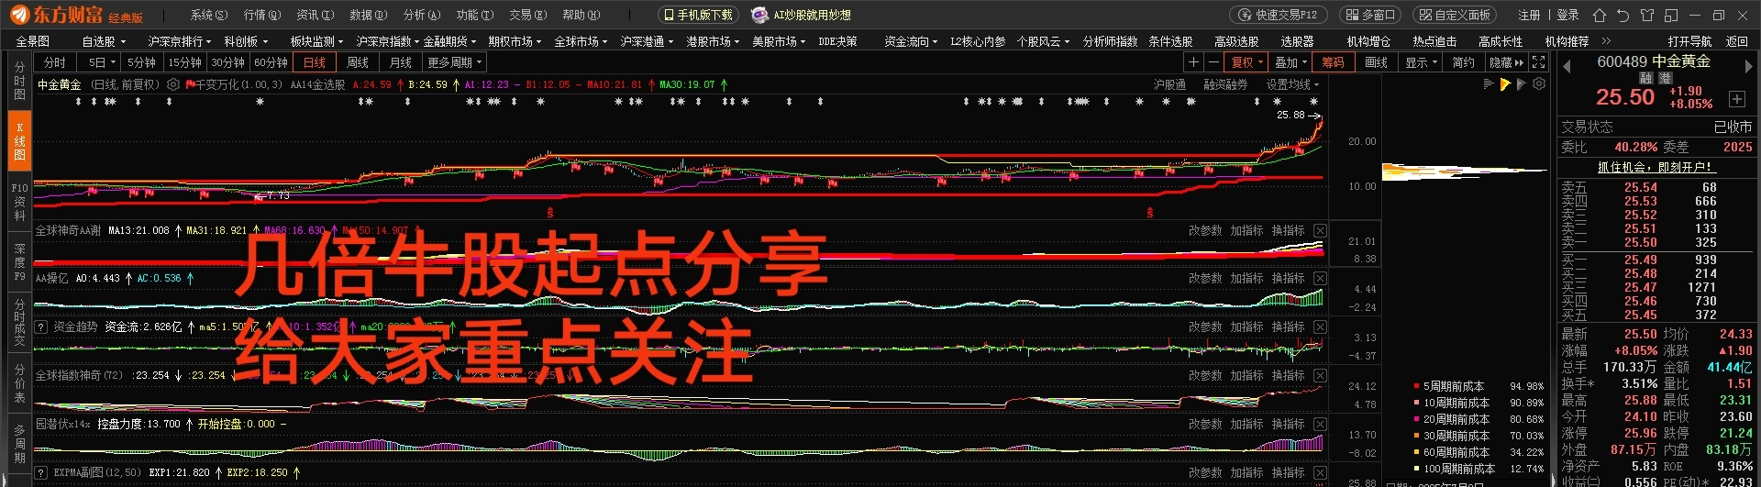Toggle the 画线 drawing tools button

tap(1376, 62)
